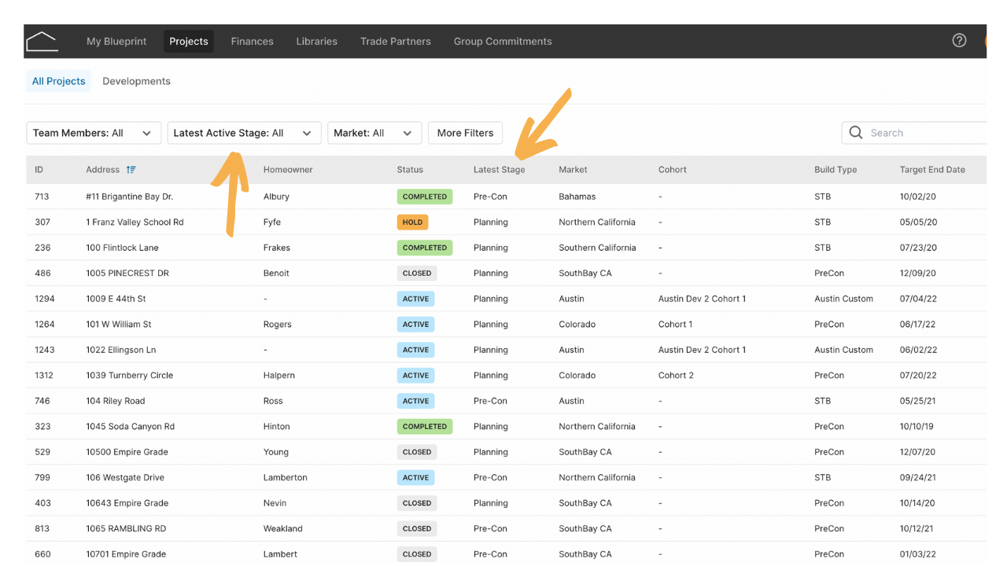Screen dimensions: 1007x566
Task: Open Group Commitments in the navigation bar
Action: [503, 42]
